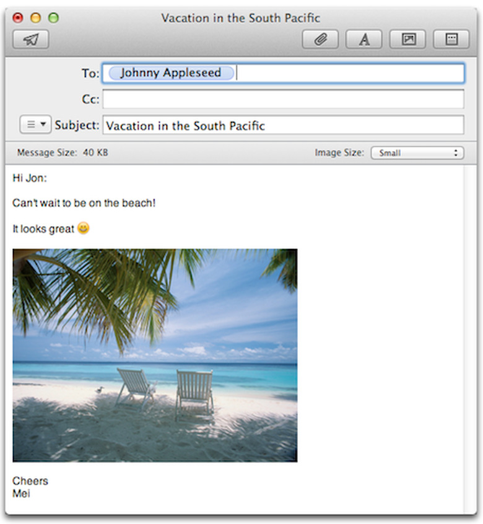Click the "Can't wait to be on the beach!" line

pyautogui.click(x=84, y=203)
